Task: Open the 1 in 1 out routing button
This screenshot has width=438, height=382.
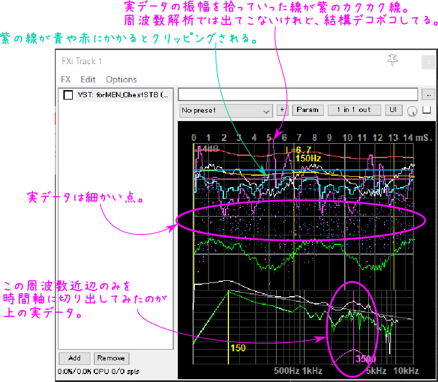Action: tap(354, 110)
